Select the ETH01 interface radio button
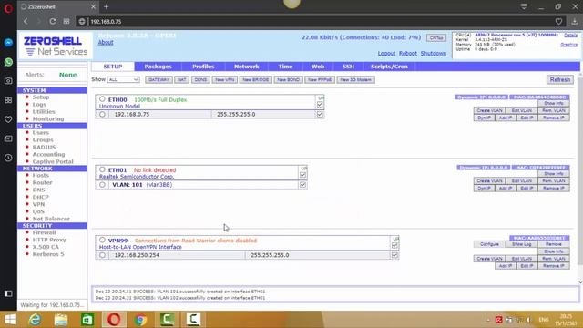This screenshot has width=583, height=328. [102, 169]
